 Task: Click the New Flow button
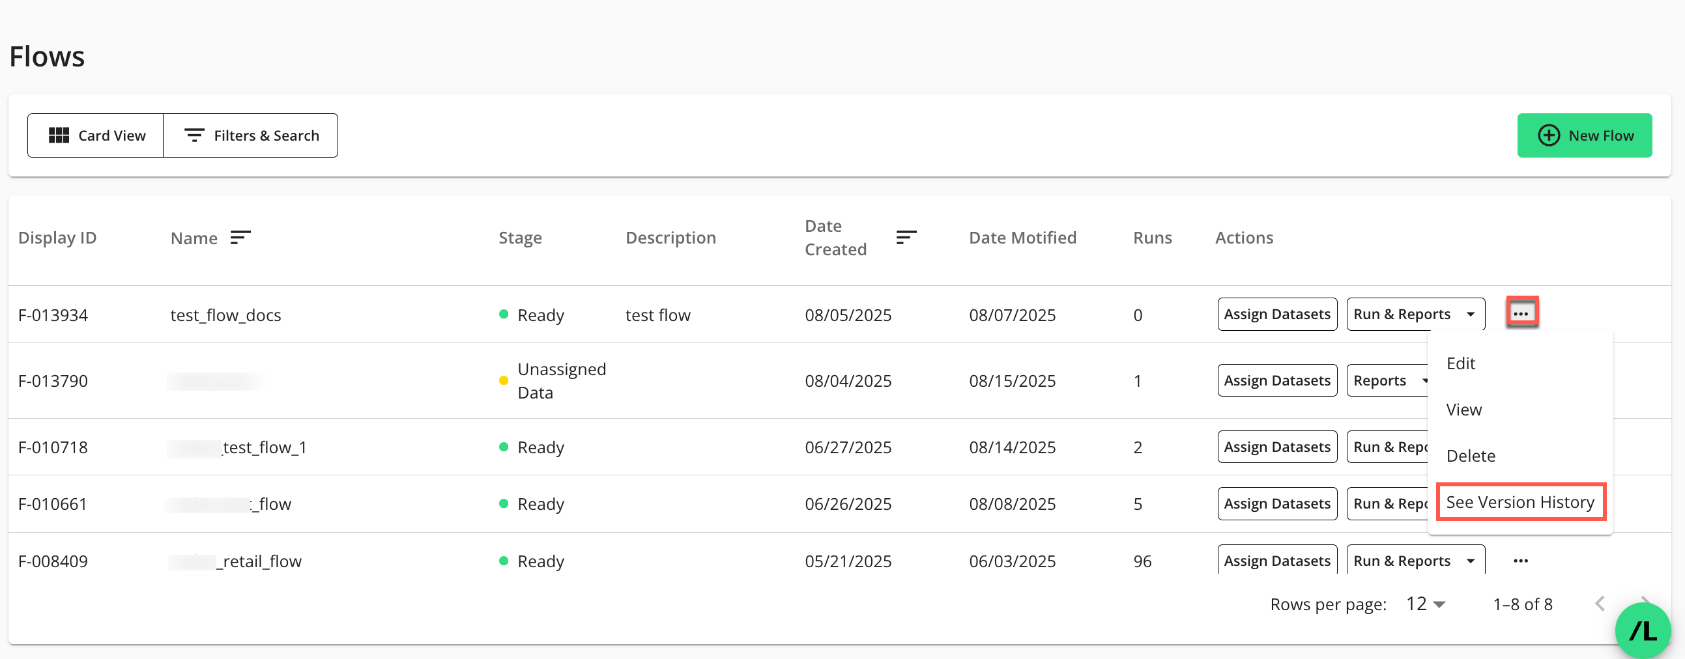1583,135
